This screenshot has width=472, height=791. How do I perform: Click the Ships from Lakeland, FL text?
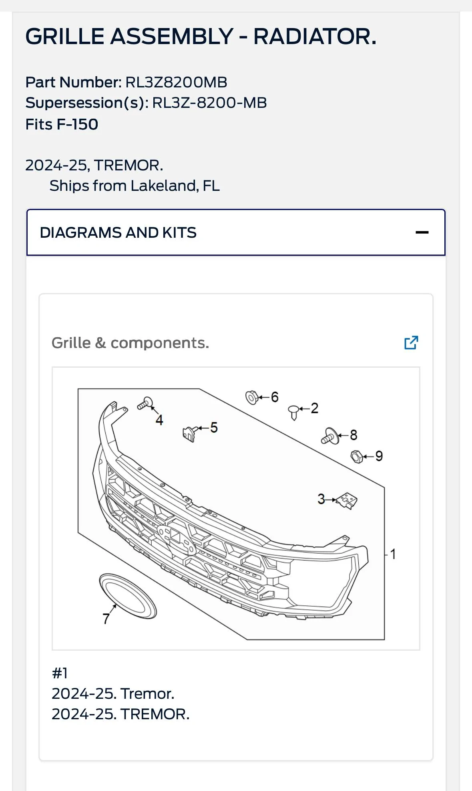[x=135, y=186]
